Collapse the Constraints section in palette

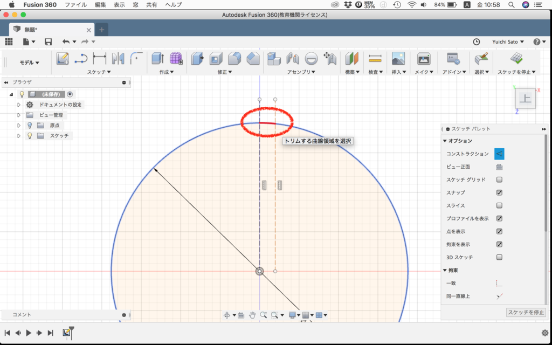[x=445, y=271]
